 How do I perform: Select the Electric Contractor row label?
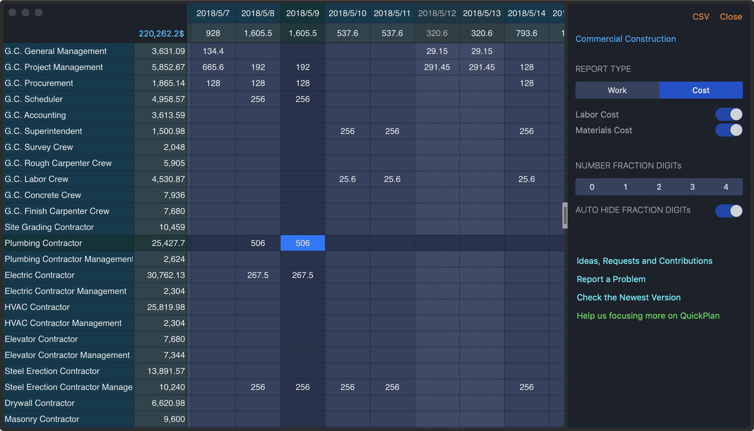tap(39, 275)
